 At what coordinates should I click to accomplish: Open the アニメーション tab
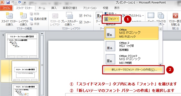click(x=90, y=8)
